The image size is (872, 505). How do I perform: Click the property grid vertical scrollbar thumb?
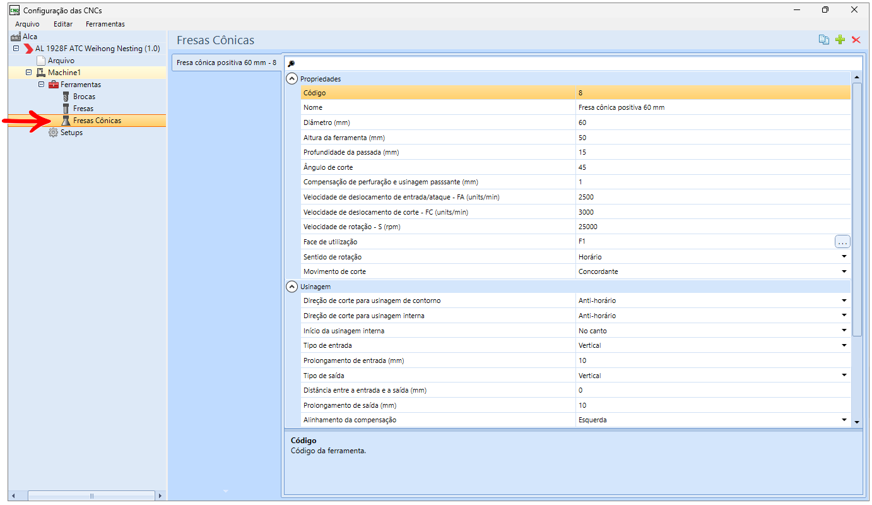[x=857, y=209]
